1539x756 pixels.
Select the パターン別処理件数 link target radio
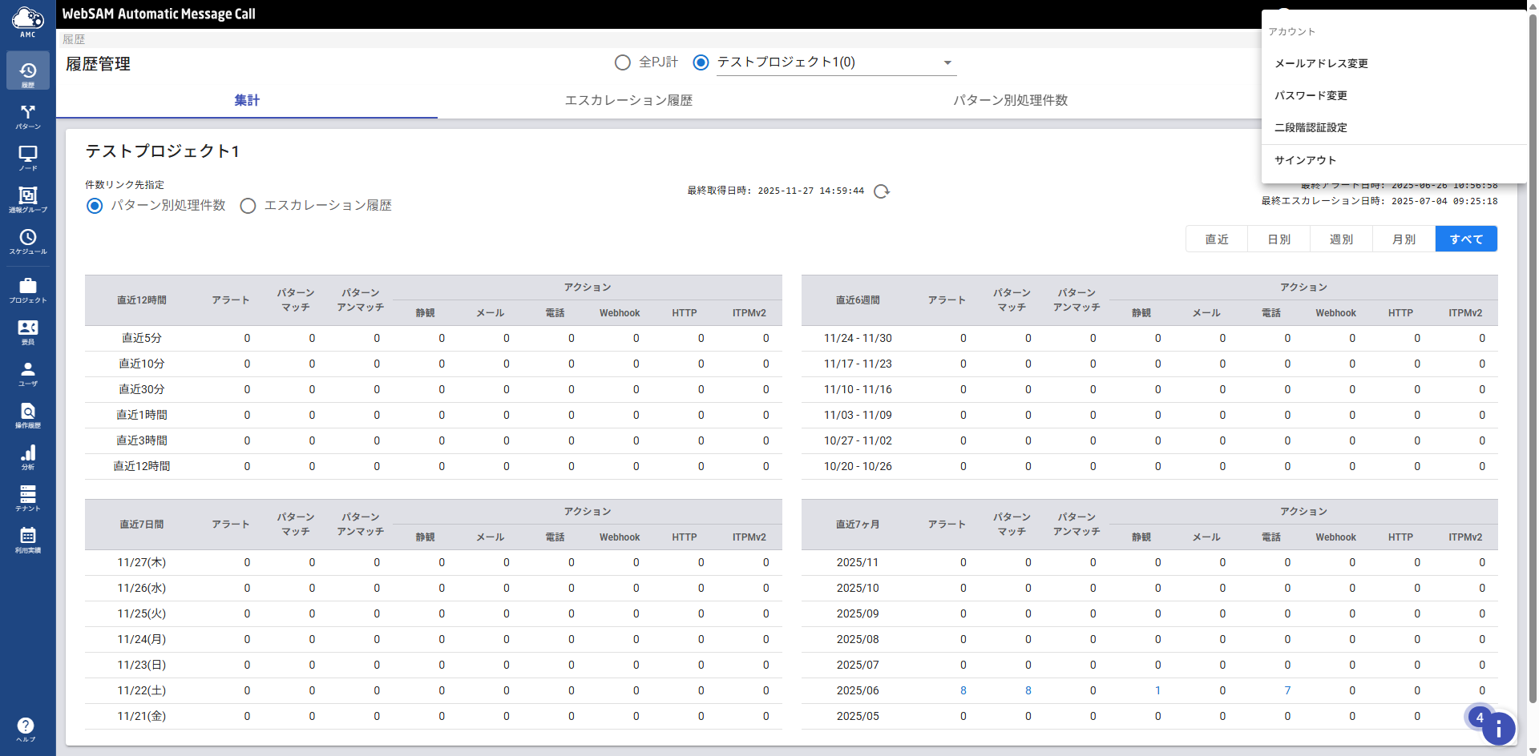[95, 206]
